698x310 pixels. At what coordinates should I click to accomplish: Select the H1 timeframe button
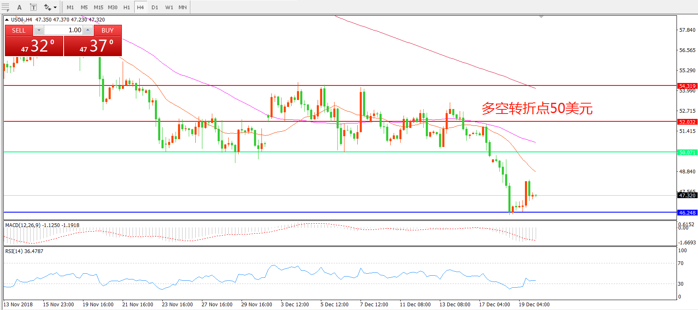click(126, 7)
